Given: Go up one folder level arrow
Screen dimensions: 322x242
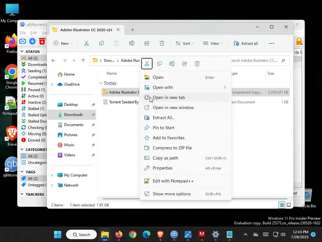Looking at the screenshot, I should click(x=83, y=60).
